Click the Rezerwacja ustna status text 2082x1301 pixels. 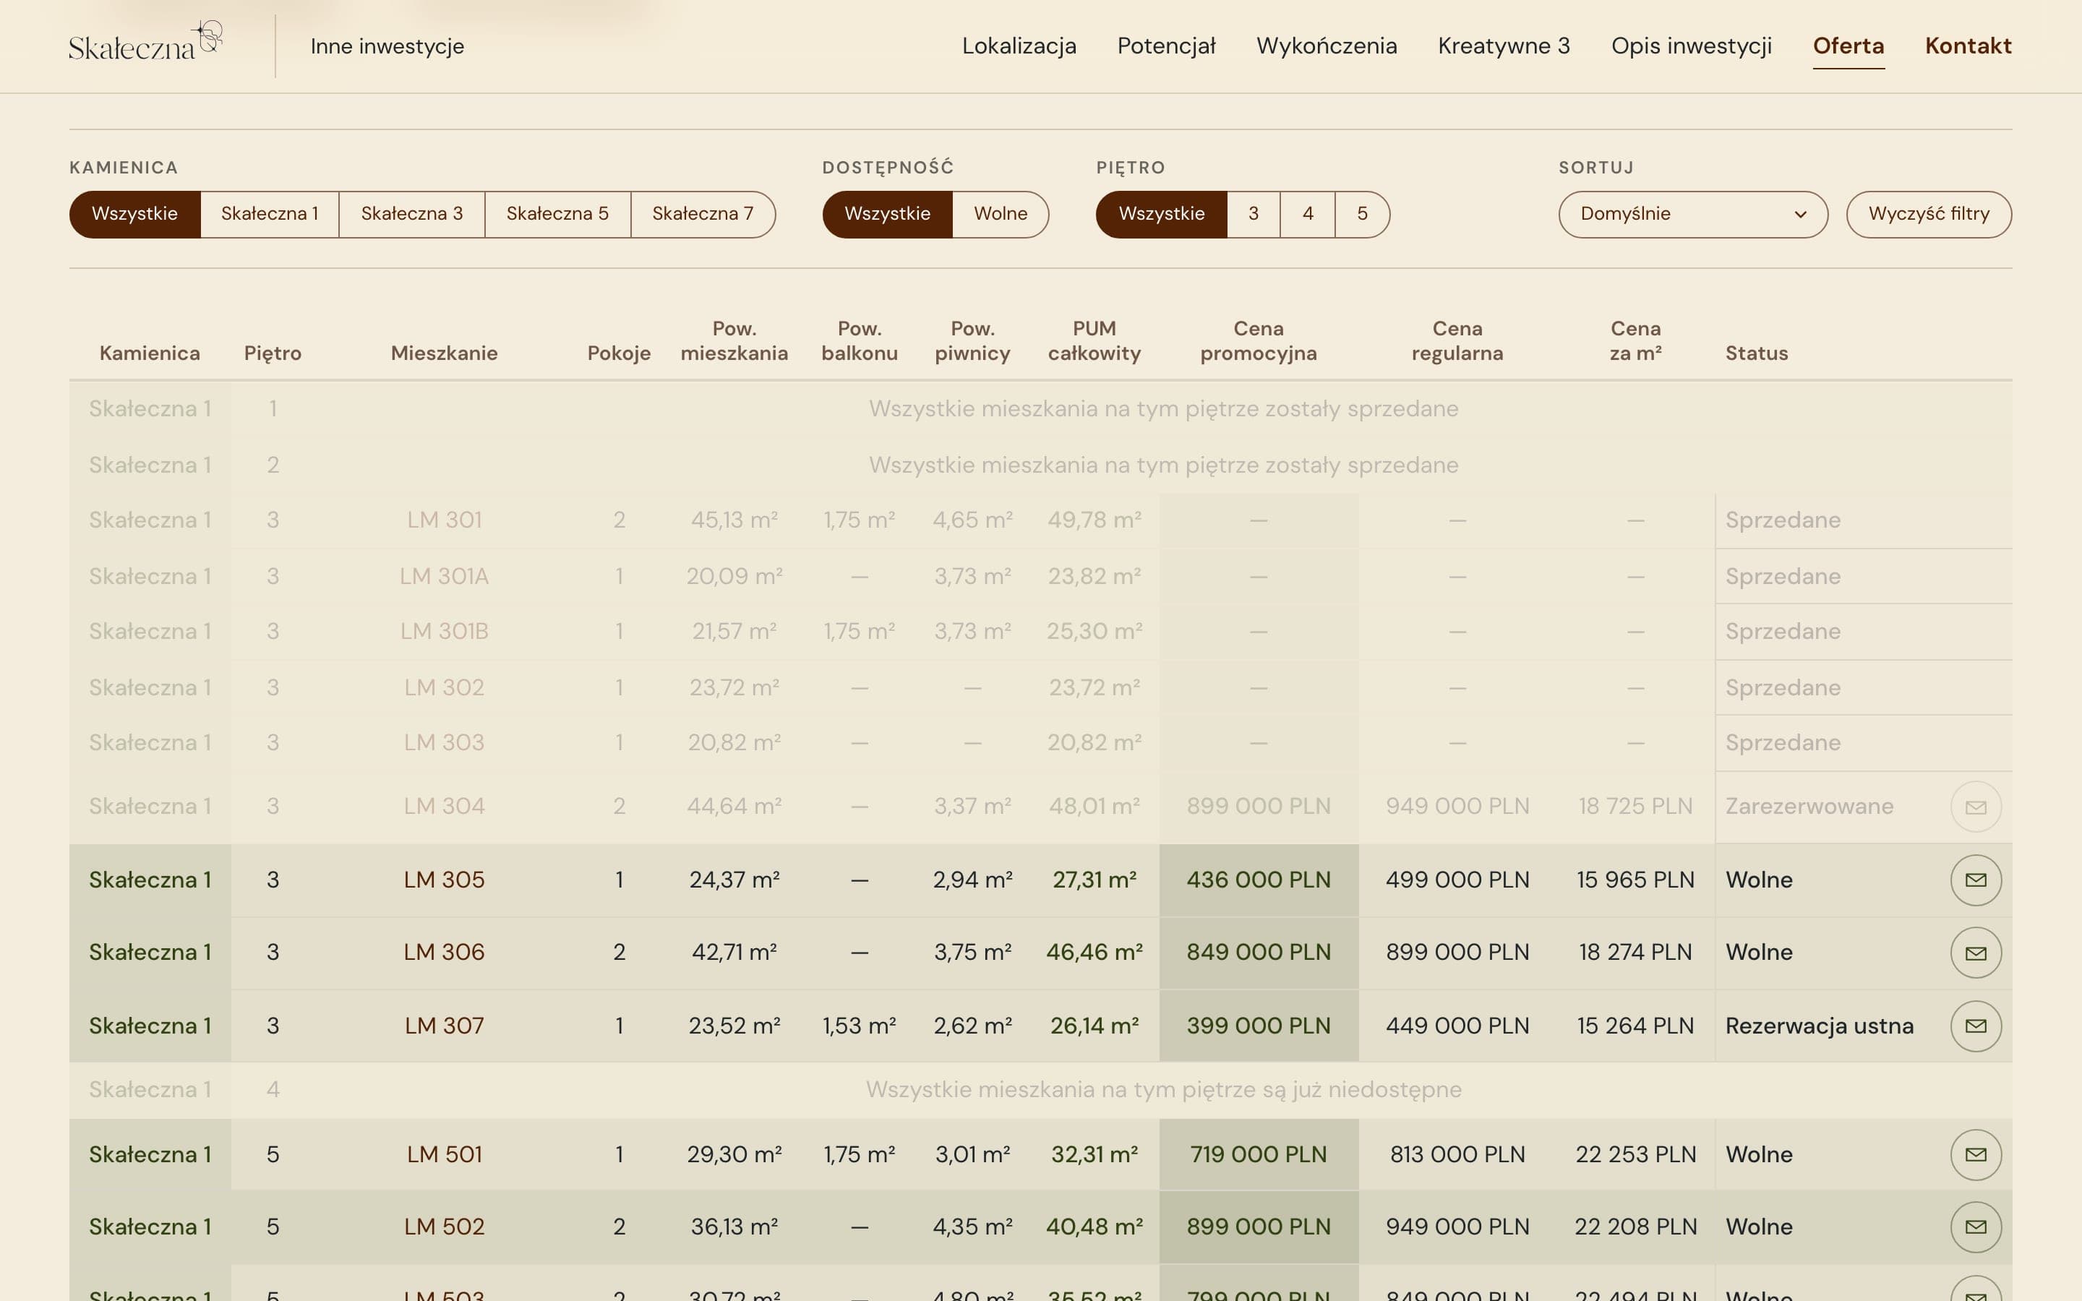point(1819,1026)
